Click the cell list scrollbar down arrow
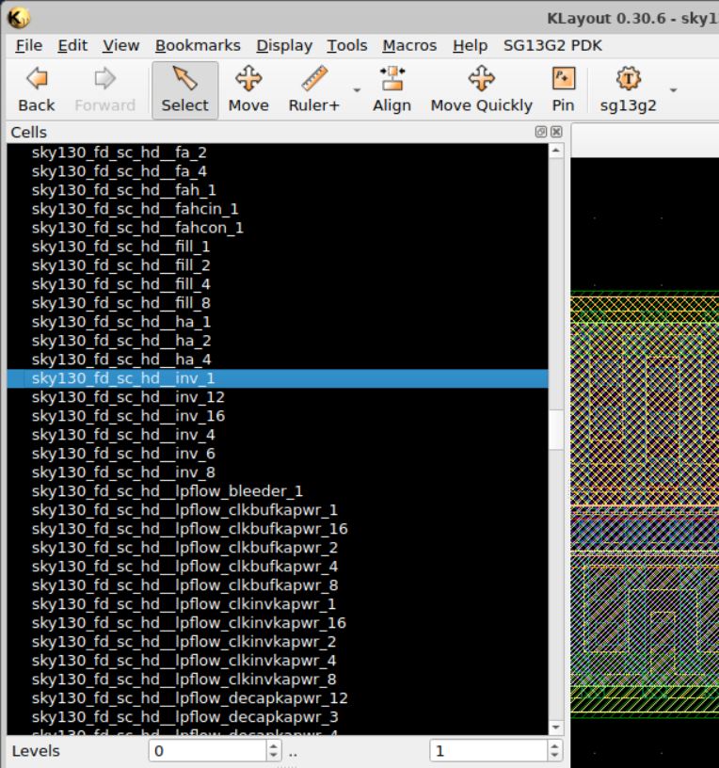The image size is (719, 768). tap(555, 728)
